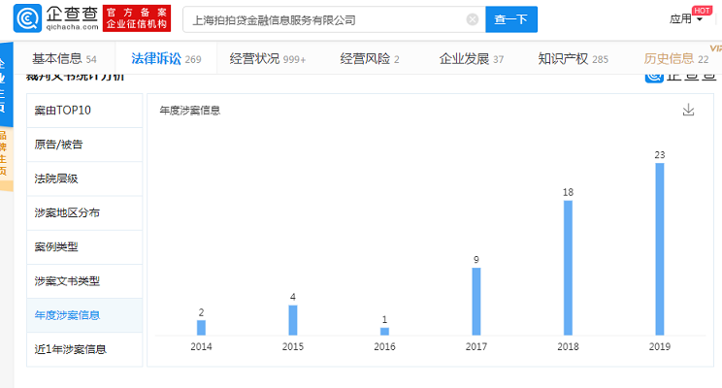
Task: Go to the 企业发展 tab
Action: click(x=471, y=59)
